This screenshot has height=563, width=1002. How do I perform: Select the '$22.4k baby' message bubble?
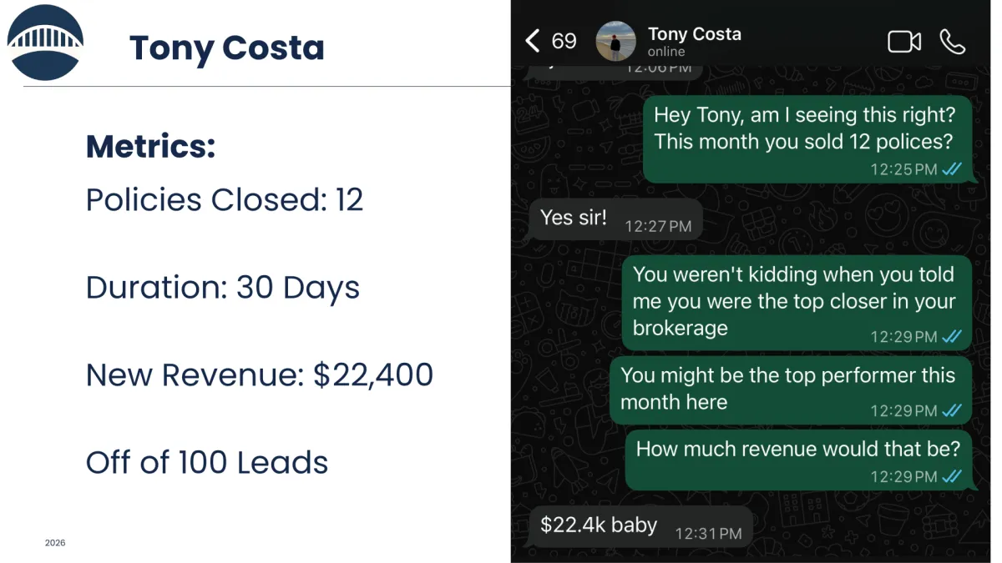pos(640,526)
